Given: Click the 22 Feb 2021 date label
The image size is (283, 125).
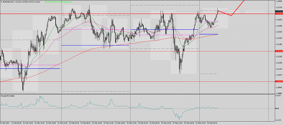Looking at the screenshot, I should (4, 123).
